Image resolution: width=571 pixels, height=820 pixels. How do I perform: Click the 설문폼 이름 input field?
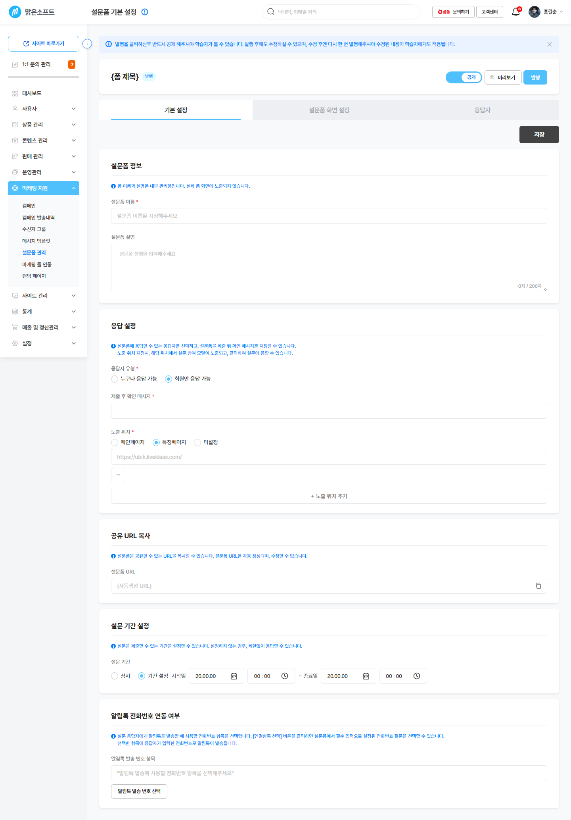point(329,216)
